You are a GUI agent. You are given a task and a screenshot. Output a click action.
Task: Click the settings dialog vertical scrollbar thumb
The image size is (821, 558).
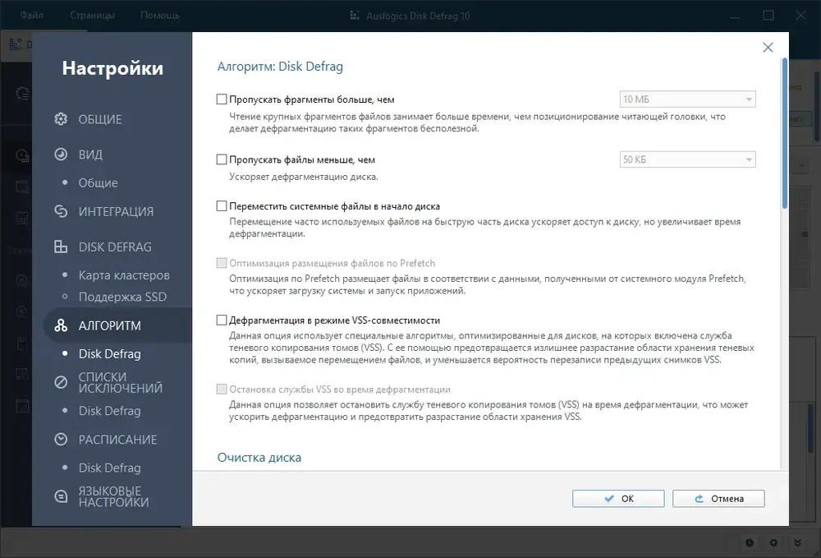784,134
